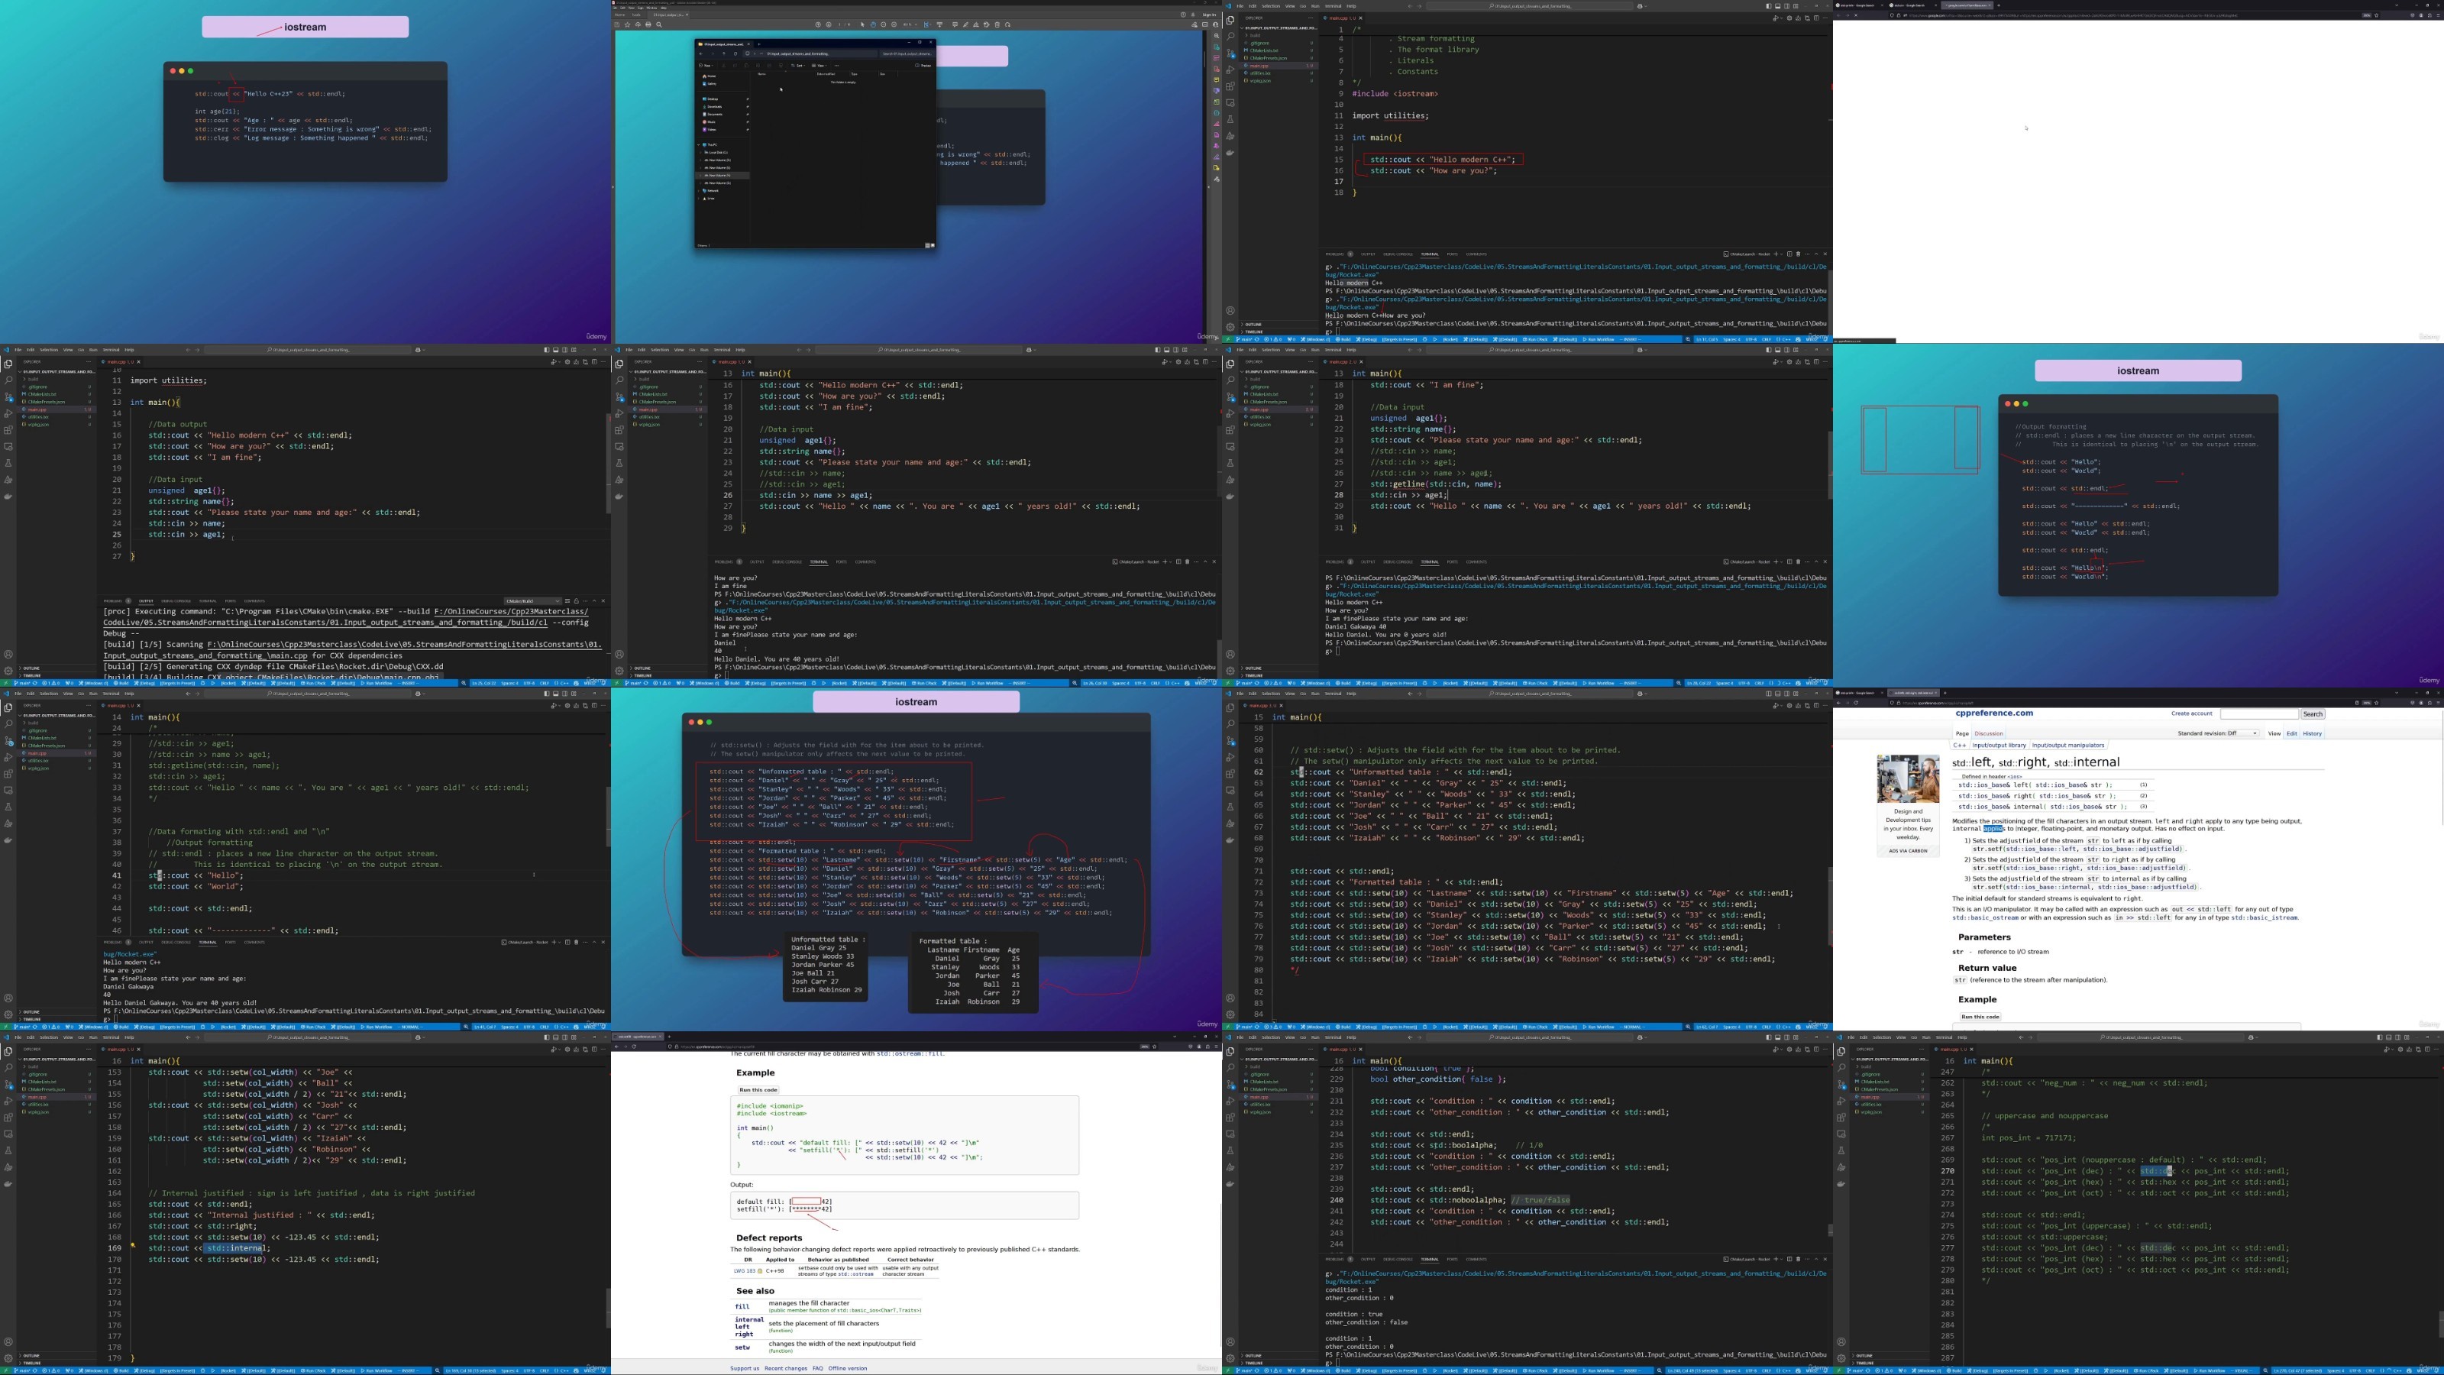Split editor icon in red-boxed cout frame
The height and width of the screenshot is (1375, 2444).
click(x=1816, y=18)
